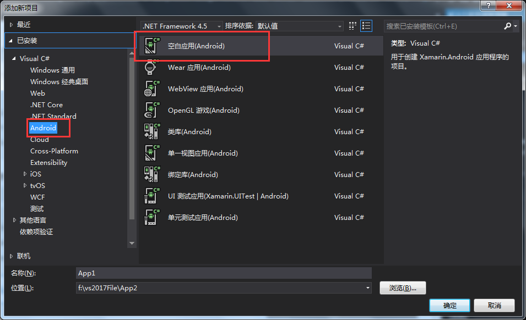Select the .NET Standard category

click(x=53, y=116)
